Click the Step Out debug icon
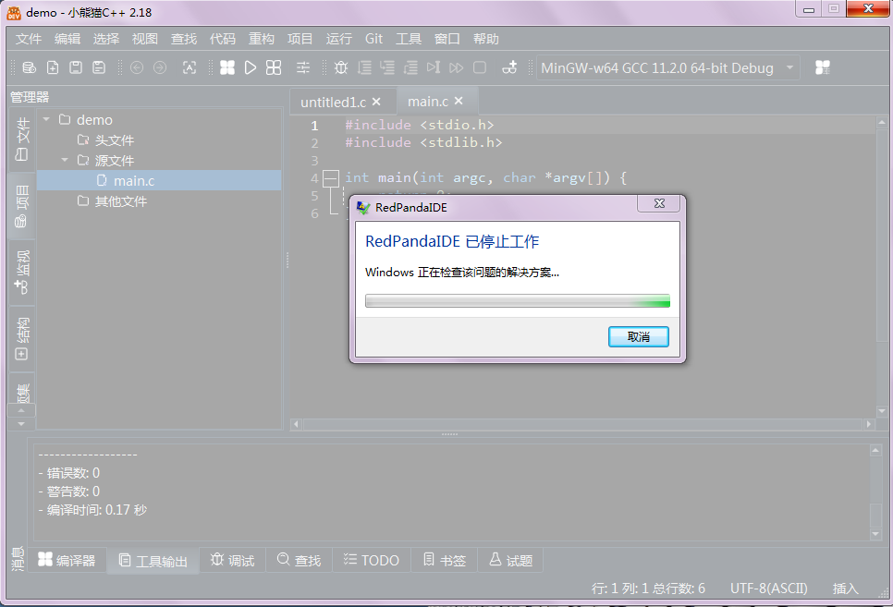Screen dimensions: 893x607 [x=410, y=67]
